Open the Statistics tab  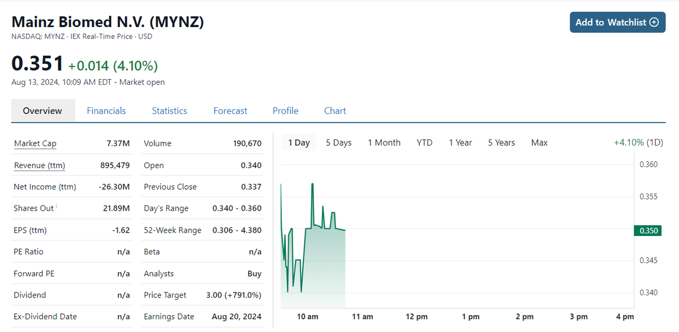tap(169, 111)
